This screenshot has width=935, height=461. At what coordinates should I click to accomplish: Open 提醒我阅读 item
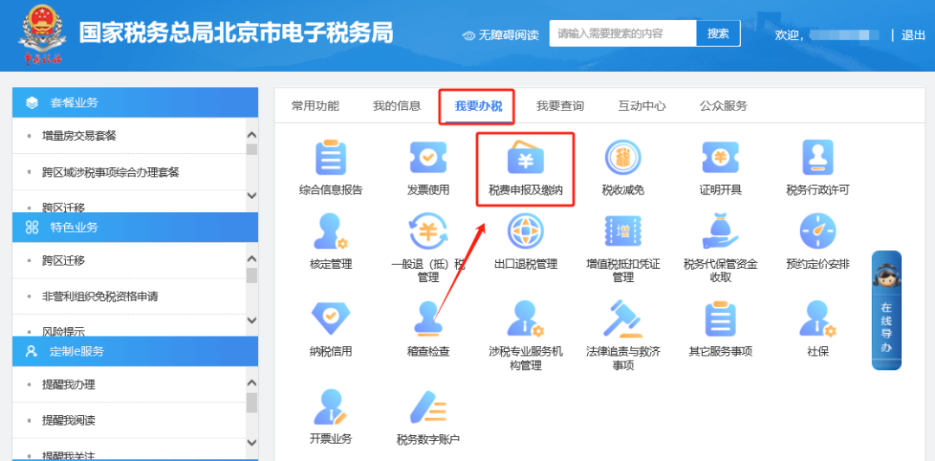point(68,420)
